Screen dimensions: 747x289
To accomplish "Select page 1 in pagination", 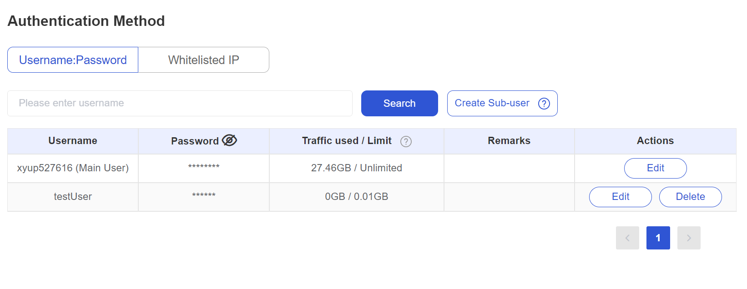I will pyautogui.click(x=658, y=238).
